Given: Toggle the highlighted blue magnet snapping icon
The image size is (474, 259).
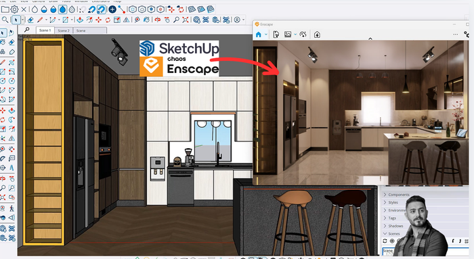Looking at the screenshot, I should [102, 9].
